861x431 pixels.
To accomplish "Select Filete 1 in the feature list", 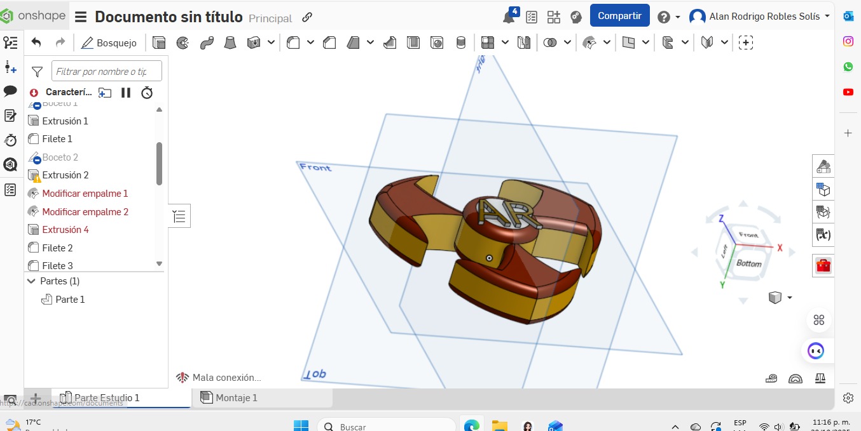I will (57, 138).
